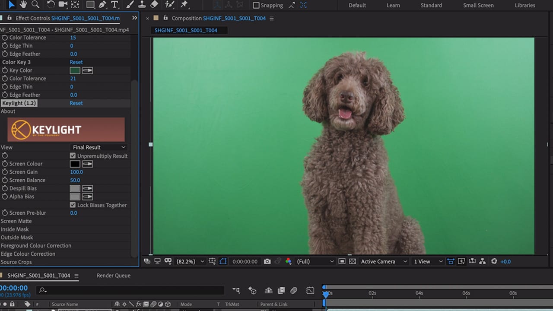
Task: Switch to the Standard workspace
Action: click(x=431, y=5)
